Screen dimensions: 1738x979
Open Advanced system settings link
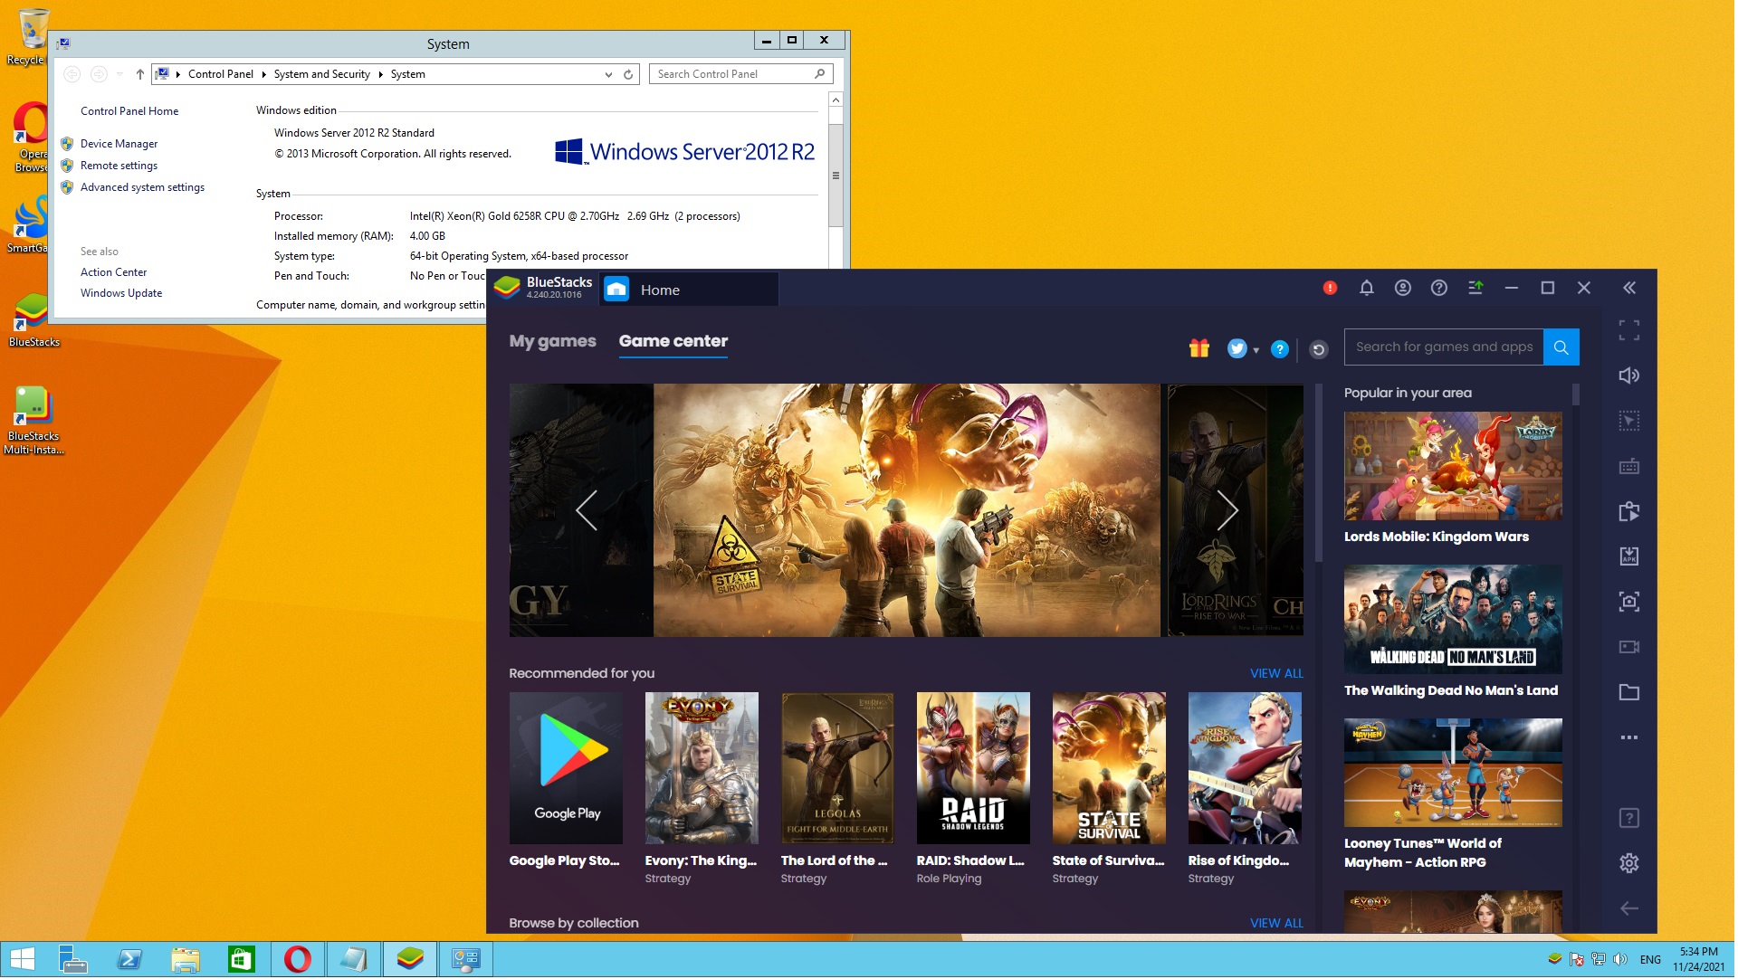click(x=142, y=188)
